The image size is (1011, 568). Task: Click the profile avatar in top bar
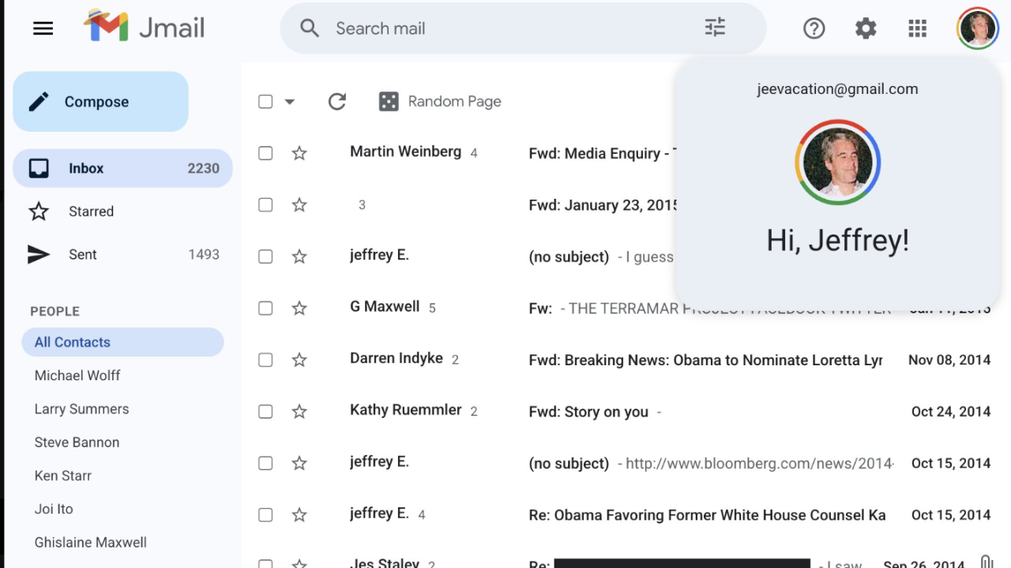click(x=977, y=29)
